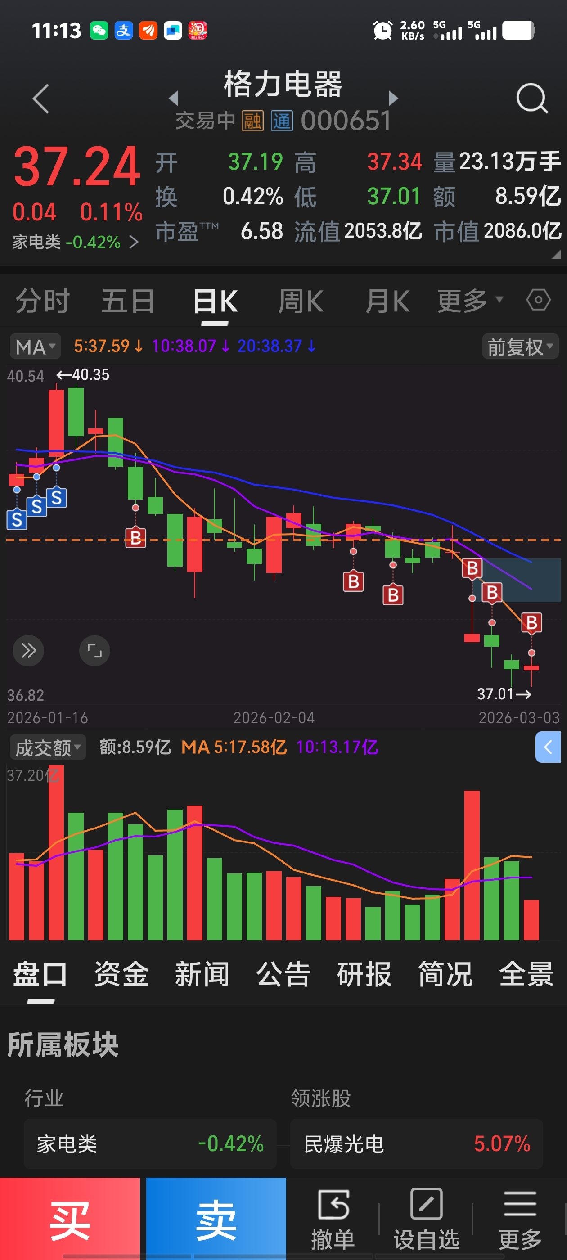This screenshot has height=1260, width=567.
Task: Tap 市值 2086.0亿 value
Action: (522, 231)
